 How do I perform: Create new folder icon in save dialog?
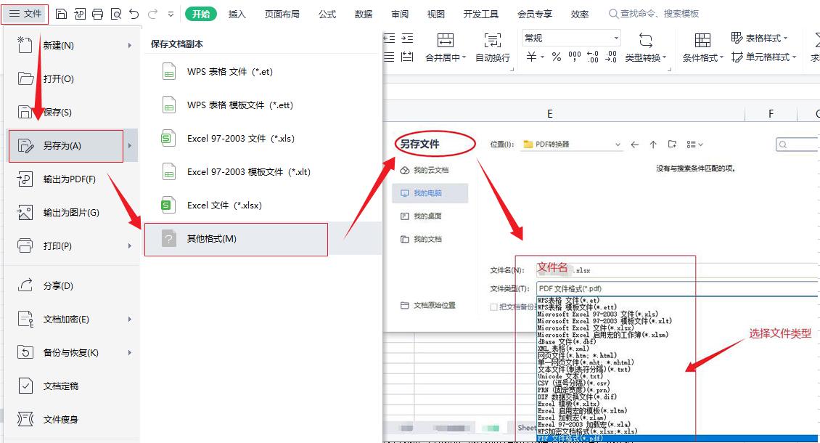tap(672, 145)
